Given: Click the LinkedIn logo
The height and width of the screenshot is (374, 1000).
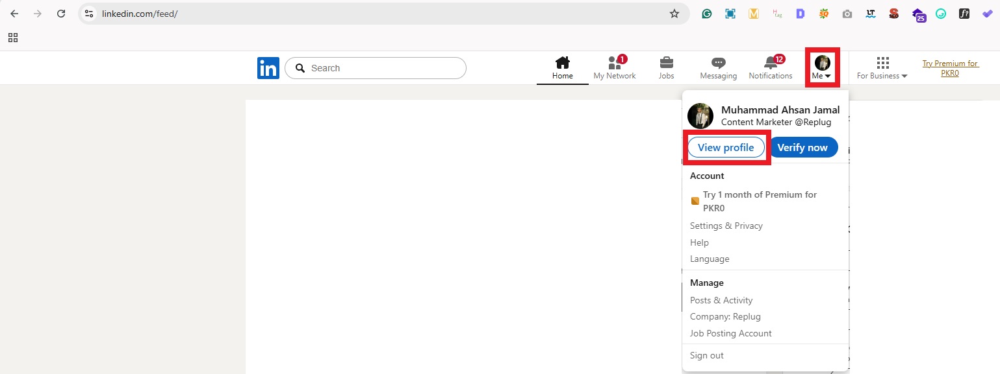Looking at the screenshot, I should tap(268, 67).
